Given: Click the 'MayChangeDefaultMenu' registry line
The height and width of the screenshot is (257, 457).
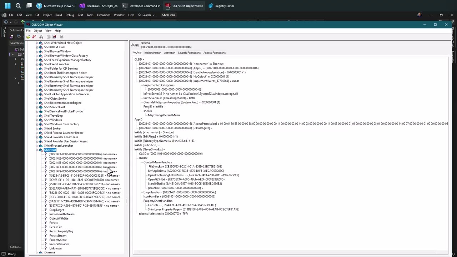Looking at the screenshot, I should 164,115.
